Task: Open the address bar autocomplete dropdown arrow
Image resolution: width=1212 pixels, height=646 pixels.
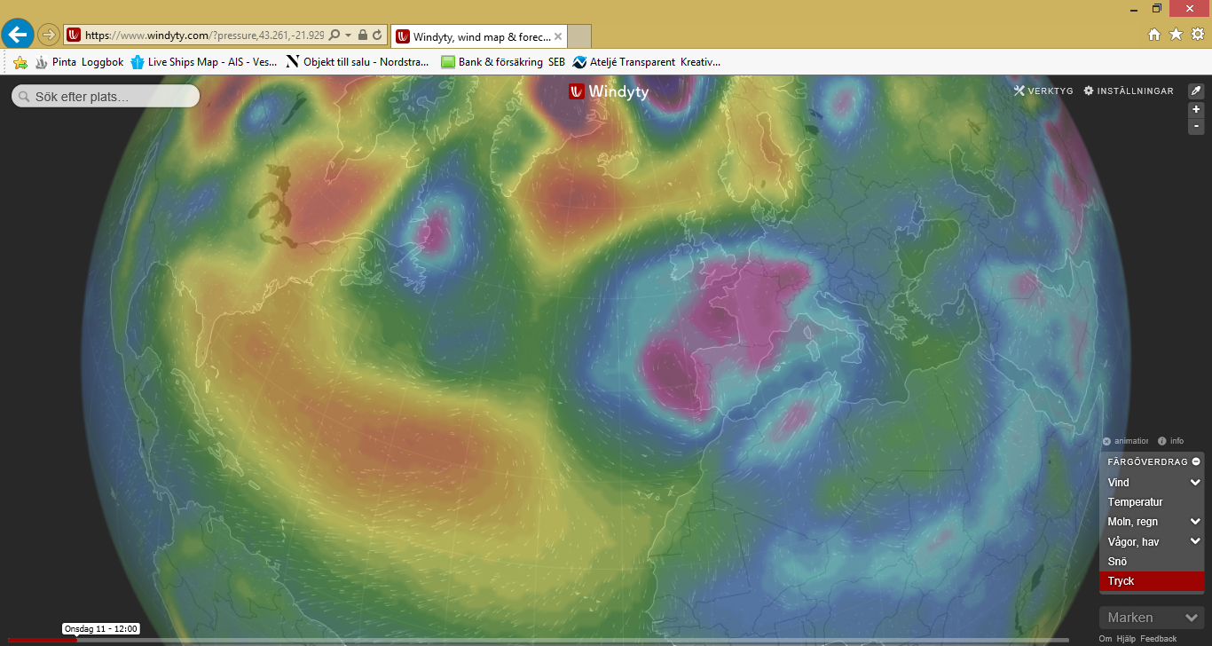Action: pyautogui.click(x=349, y=35)
